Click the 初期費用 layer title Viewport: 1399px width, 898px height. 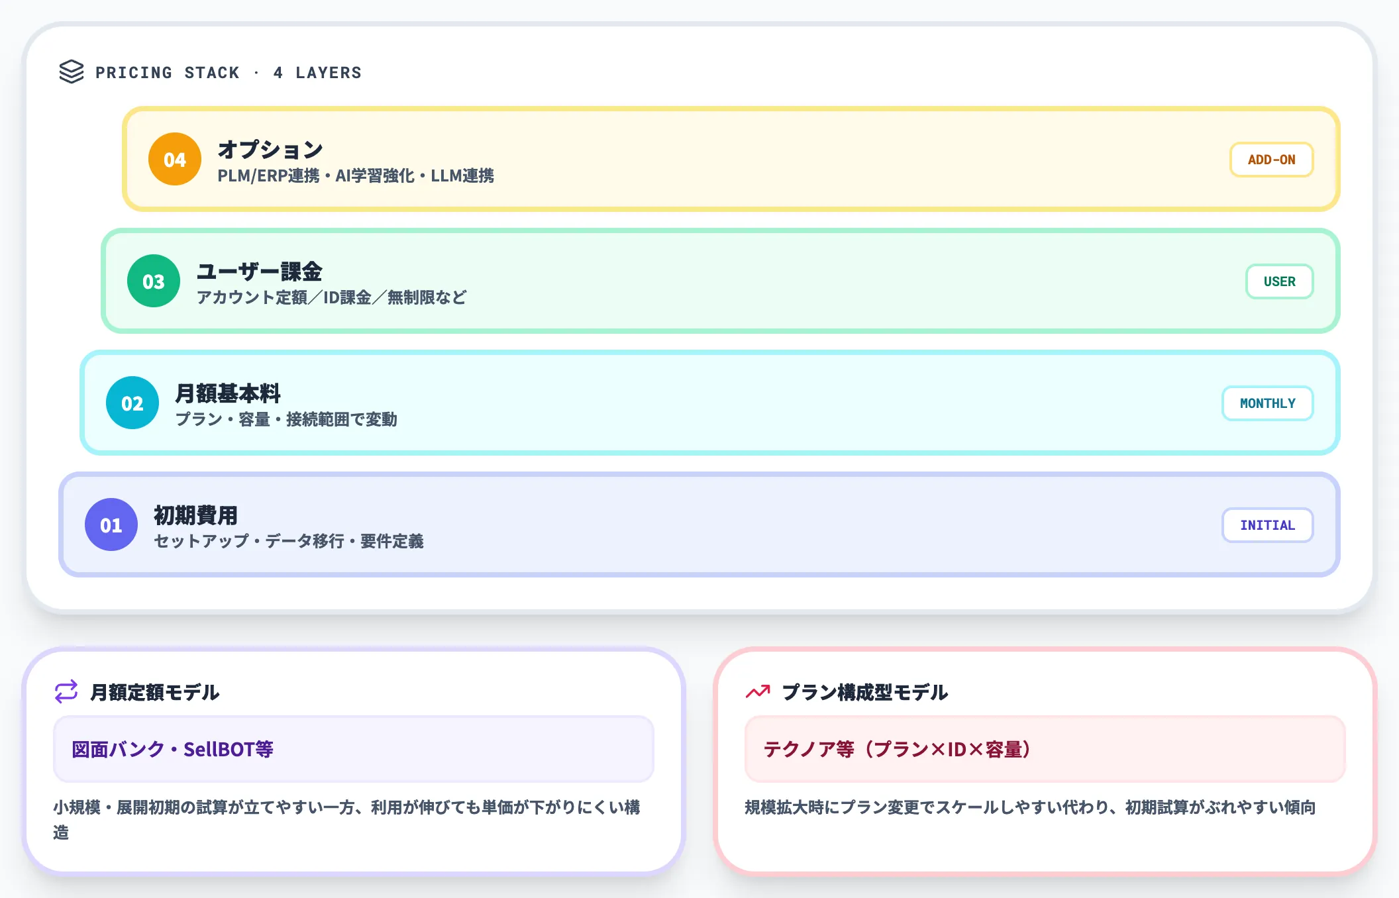[196, 515]
